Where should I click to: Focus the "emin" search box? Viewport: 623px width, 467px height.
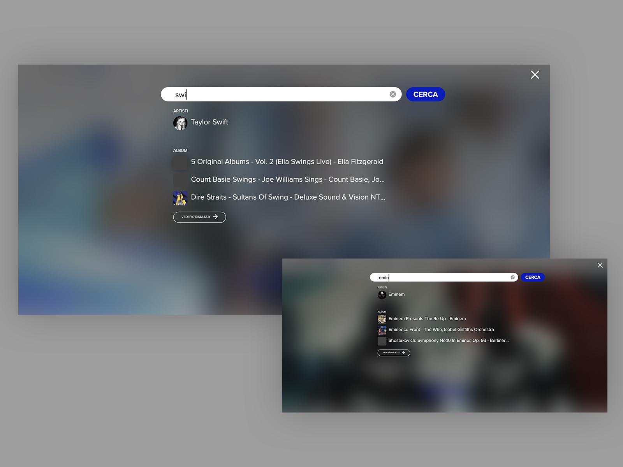440,277
